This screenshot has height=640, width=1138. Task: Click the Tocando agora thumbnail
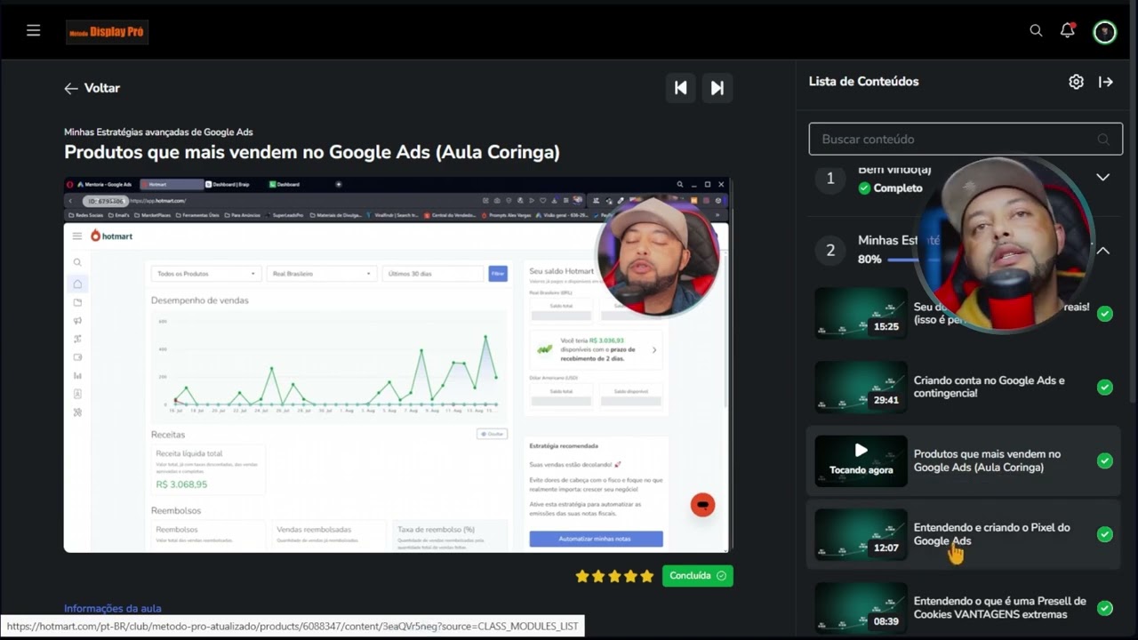(862, 460)
